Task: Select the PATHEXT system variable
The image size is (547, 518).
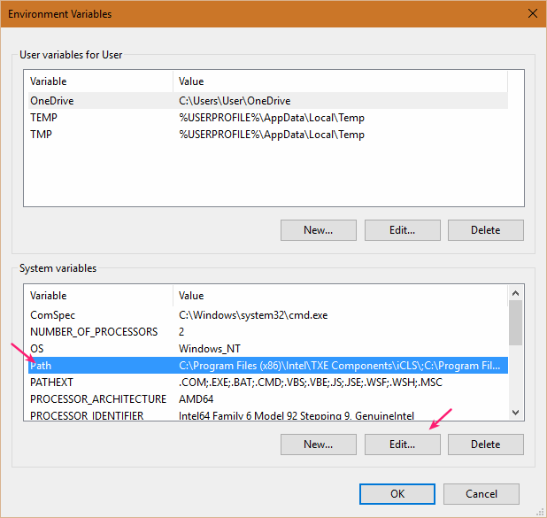Action: pos(52,383)
